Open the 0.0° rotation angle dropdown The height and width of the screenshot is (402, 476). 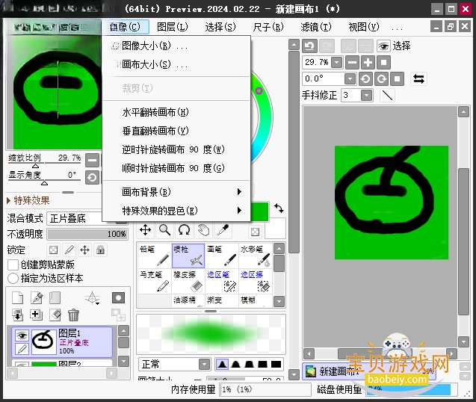coord(350,79)
